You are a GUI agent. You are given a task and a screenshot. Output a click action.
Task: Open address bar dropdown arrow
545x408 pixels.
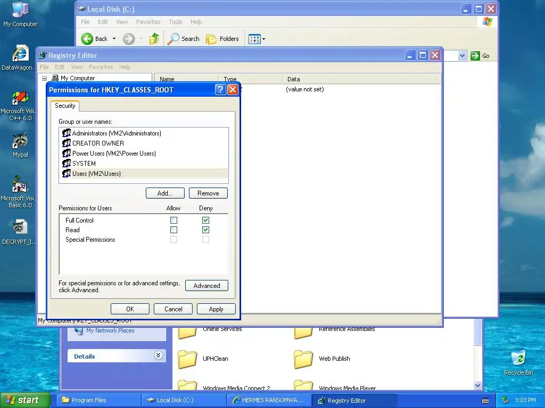click(x=462, y=55)
